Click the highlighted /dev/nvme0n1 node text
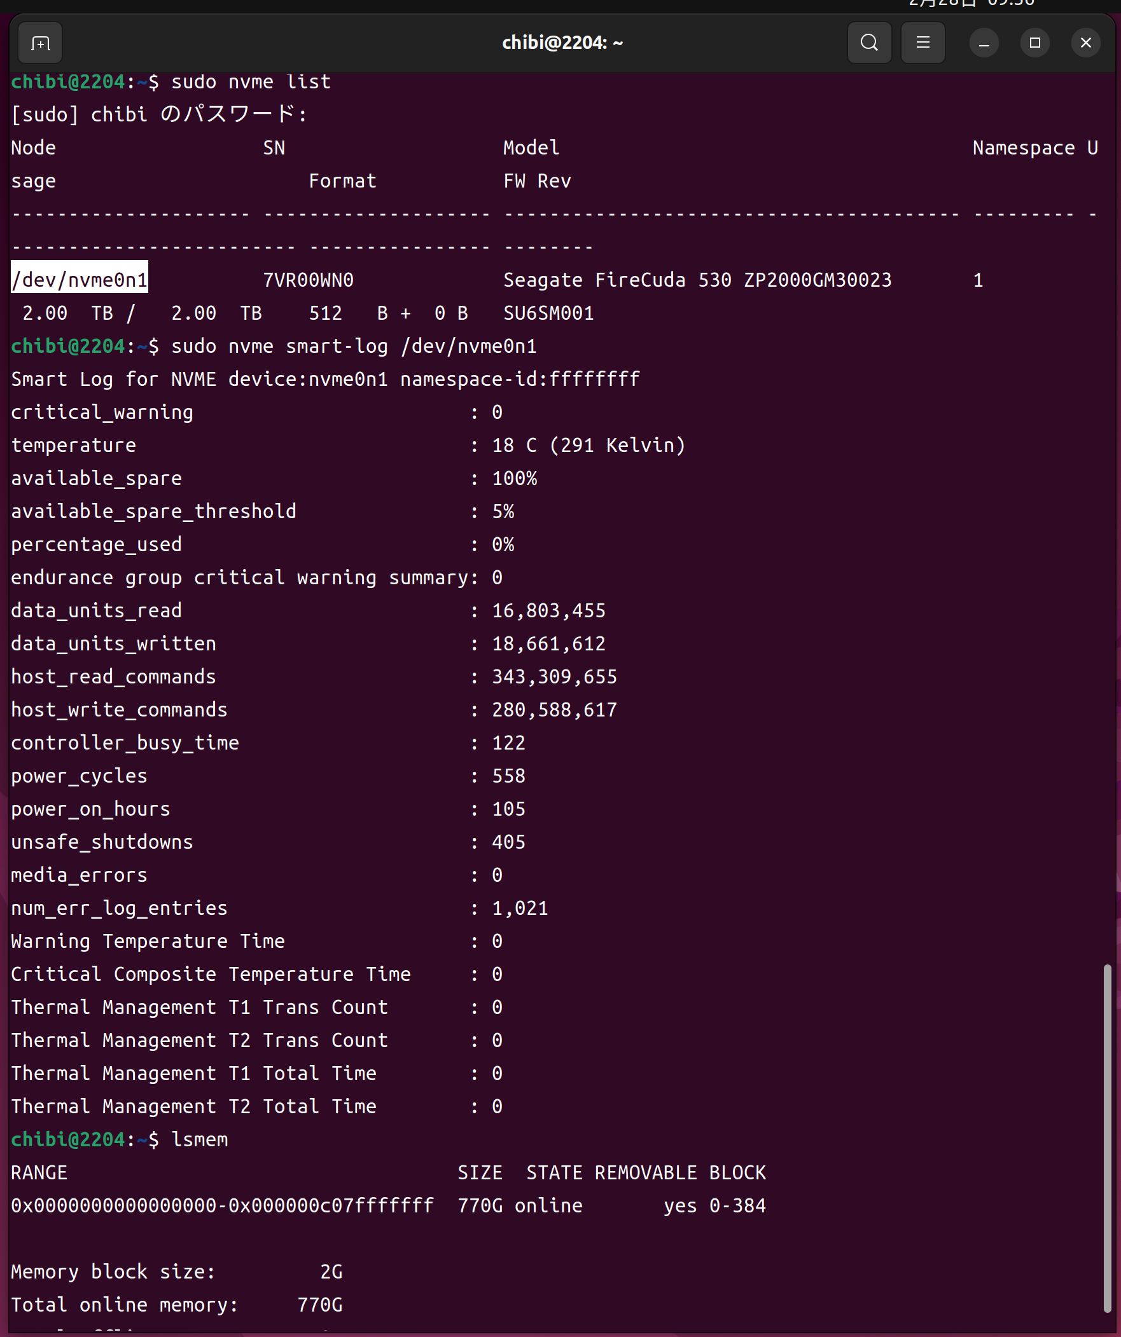1121x1337 pixels. pyautogui.click(x=80, y=280)
